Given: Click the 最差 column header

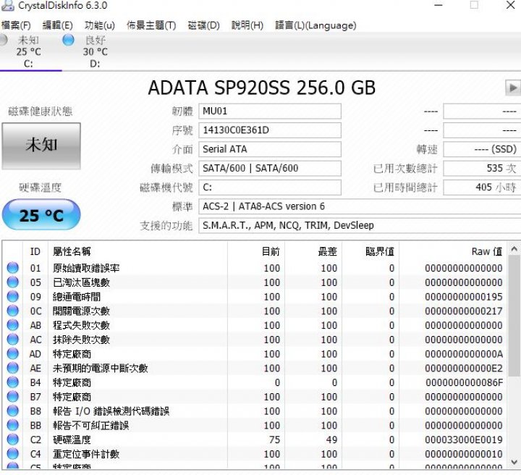Looking at the screenshot, I should point(313,252).
